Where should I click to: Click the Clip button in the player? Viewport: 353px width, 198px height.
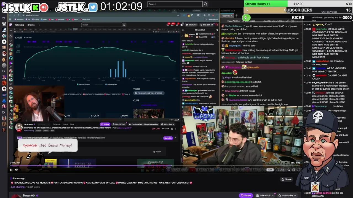(x=280, y=170)
